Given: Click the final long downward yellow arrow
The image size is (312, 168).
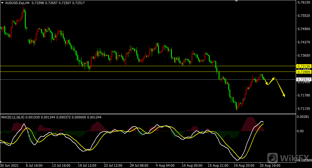Looking at the screenshot, I should (x=280, y=87).
